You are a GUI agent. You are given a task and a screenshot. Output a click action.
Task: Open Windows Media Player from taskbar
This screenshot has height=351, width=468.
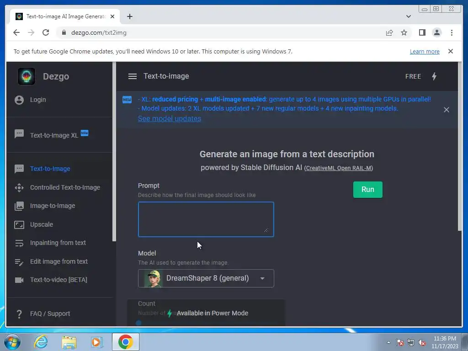coord(96,342)
